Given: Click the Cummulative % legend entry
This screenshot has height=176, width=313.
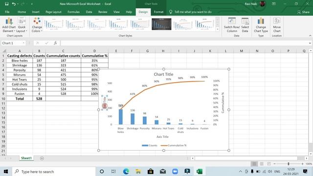Looking at the screenshot, I should [174, 145].
